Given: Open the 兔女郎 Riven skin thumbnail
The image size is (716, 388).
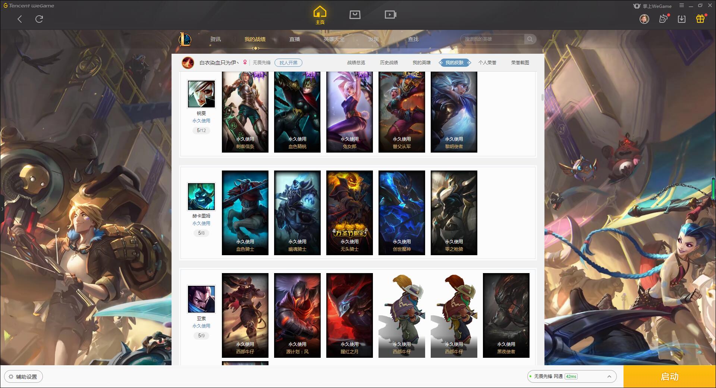Looking at the screenshot, I should pyautogui.click(x=349, y=112).
